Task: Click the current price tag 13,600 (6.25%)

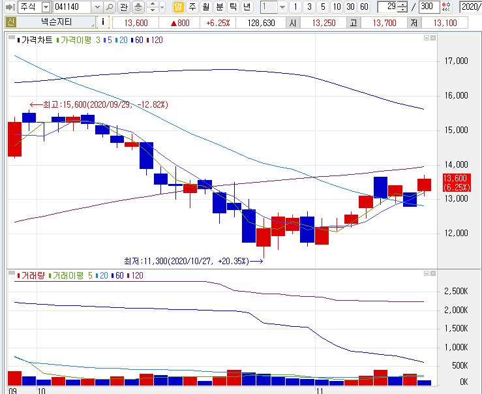Action: [457, 183]
